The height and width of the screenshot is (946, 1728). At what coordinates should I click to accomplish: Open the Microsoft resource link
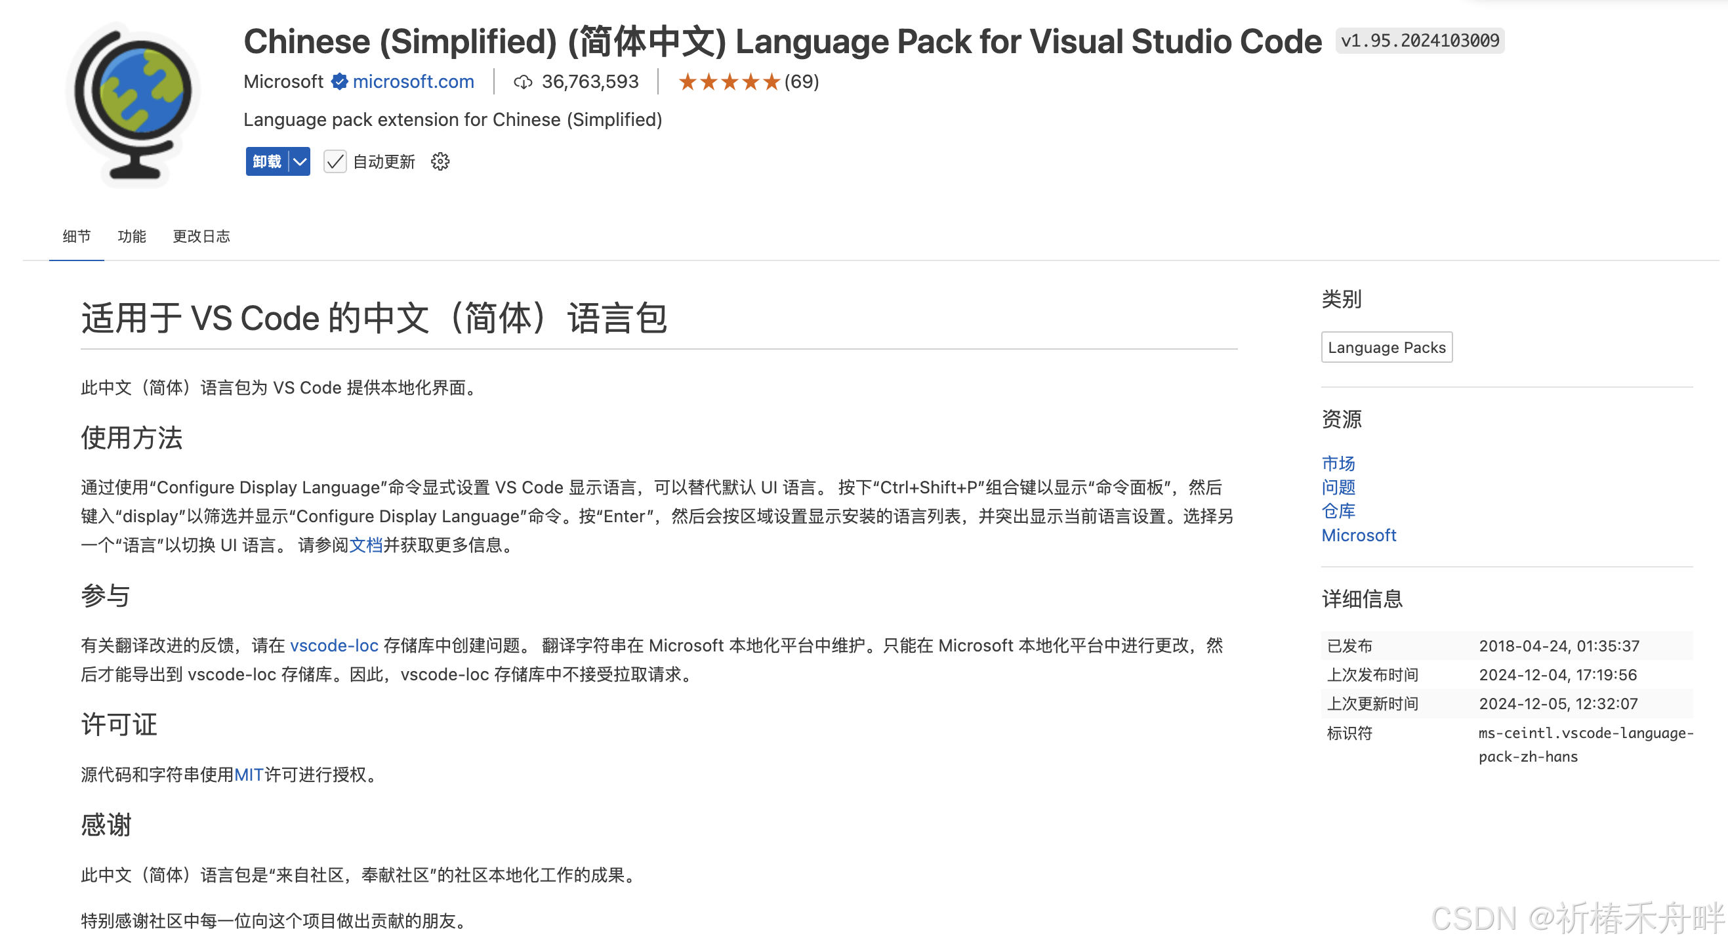(x=1359, y=535)
